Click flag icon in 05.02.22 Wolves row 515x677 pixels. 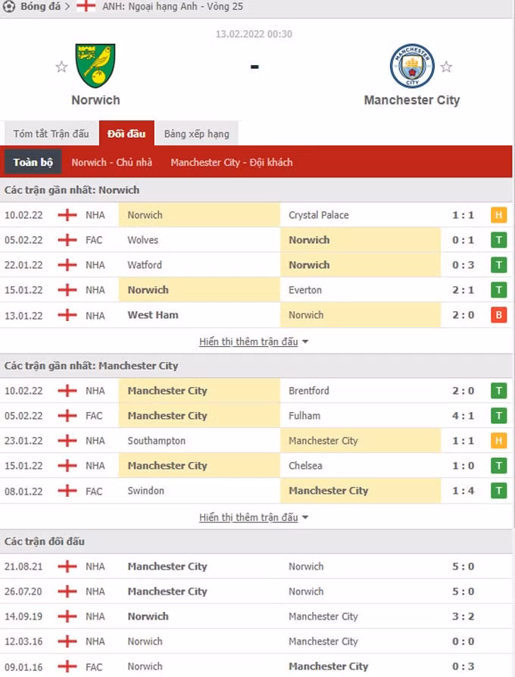pyautogui.click(x=67, y=240)
